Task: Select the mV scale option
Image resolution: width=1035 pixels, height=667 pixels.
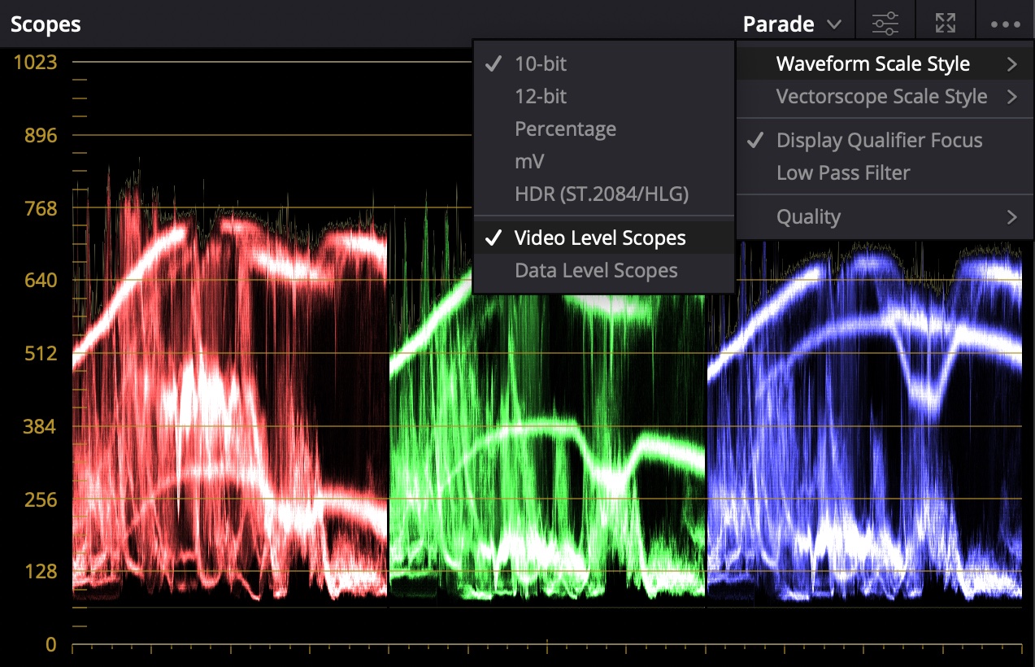Action: coord(529,161)
